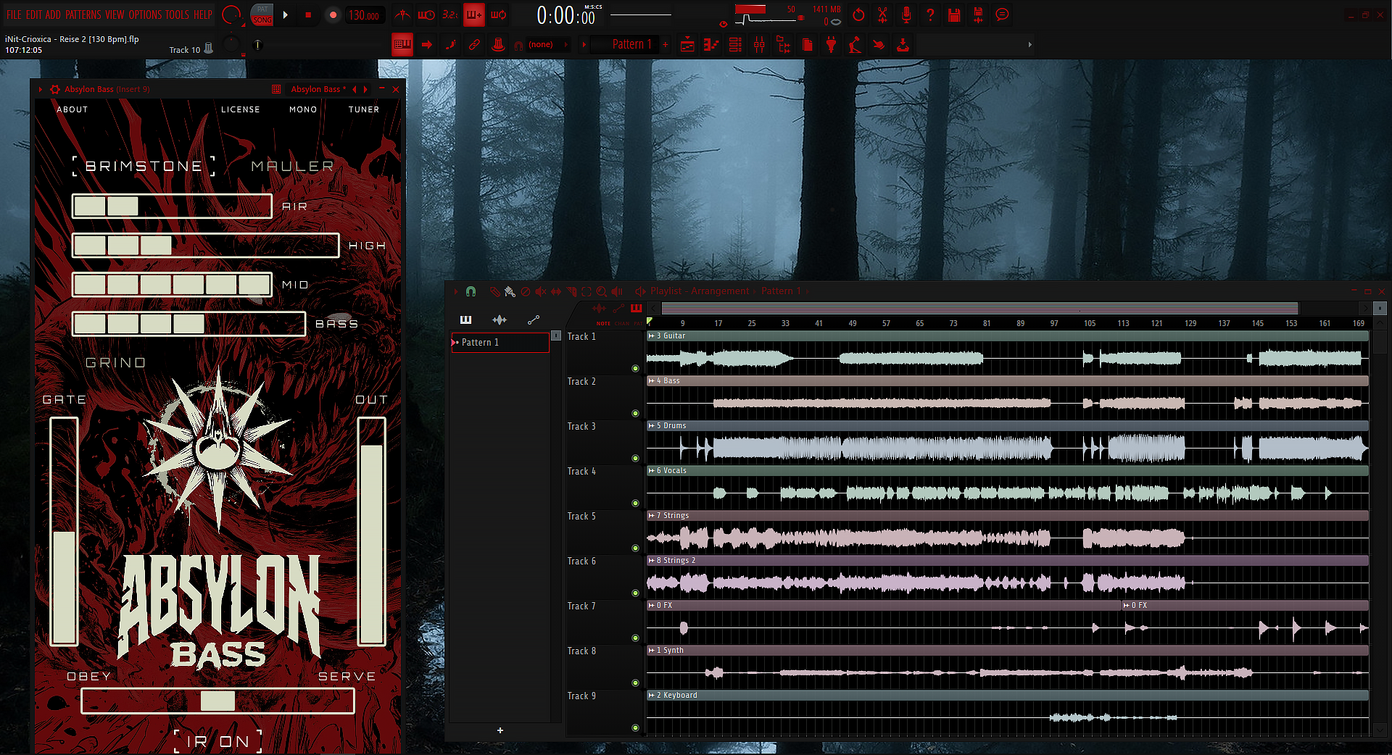The height and width of the screenshot is (755, 1392).
Task: Open the FILE menu
Action: tap(14, 14)
